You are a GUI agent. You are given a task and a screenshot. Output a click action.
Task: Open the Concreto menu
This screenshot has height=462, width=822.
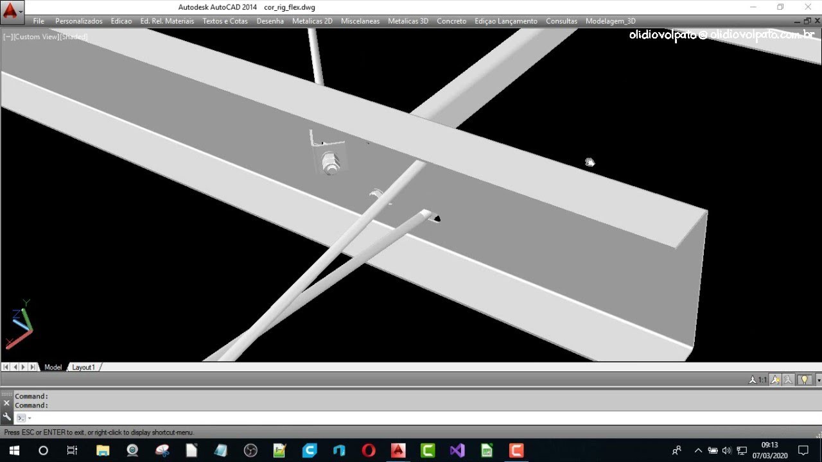[451, 21]
